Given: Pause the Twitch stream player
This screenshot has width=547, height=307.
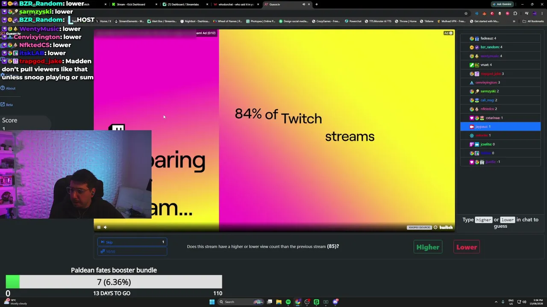Looking at the screenshot, I should pyautogui.click(x=99, y=227).
